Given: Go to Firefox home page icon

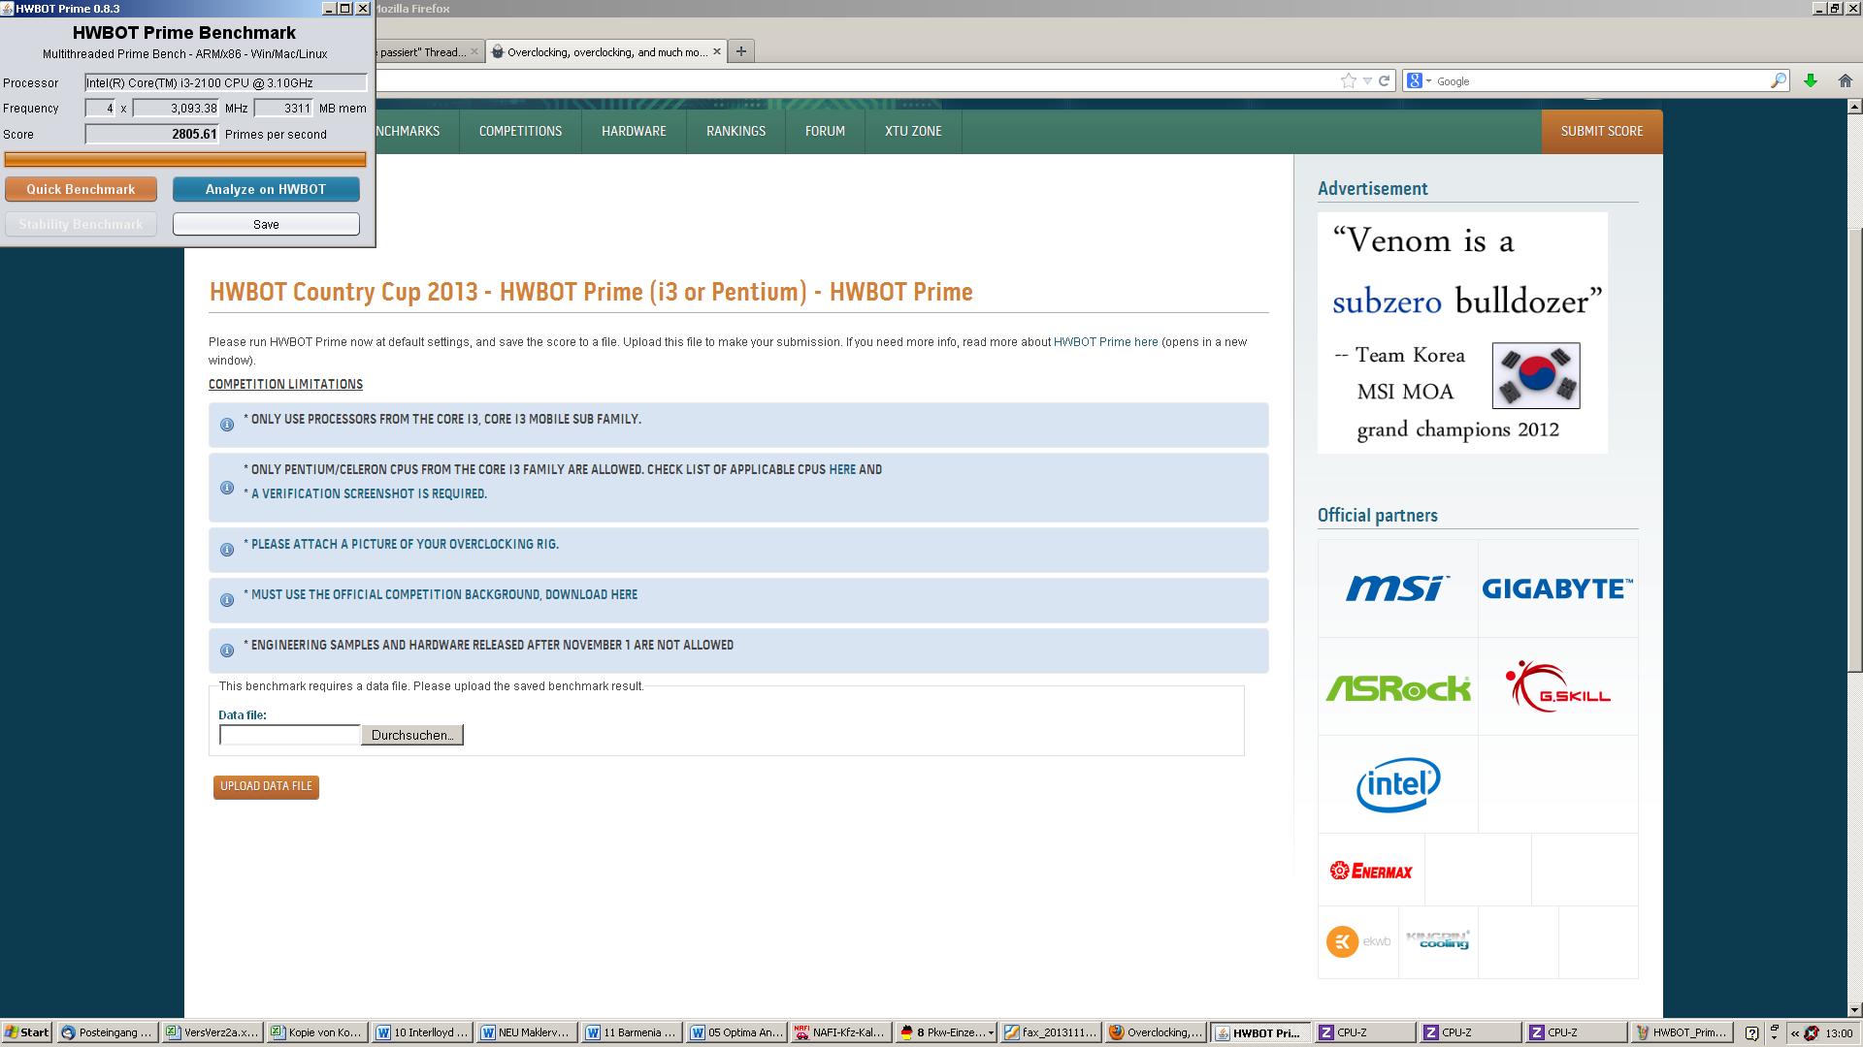Looking at the screenshot, I should pos(1846,80).
